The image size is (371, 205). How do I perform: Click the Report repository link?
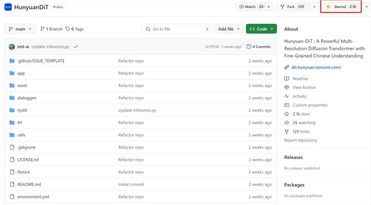(301, 140)
